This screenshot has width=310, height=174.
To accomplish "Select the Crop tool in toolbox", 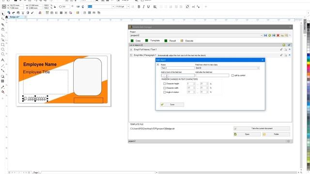I will click(x=2, y=25).
